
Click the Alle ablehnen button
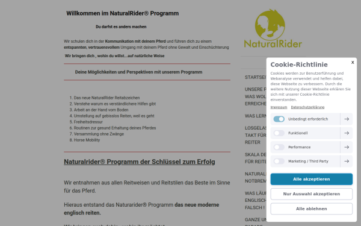pos(311,209)
